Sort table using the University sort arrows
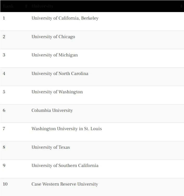Viewport: 184px width, 196px height. click(181, 6)
